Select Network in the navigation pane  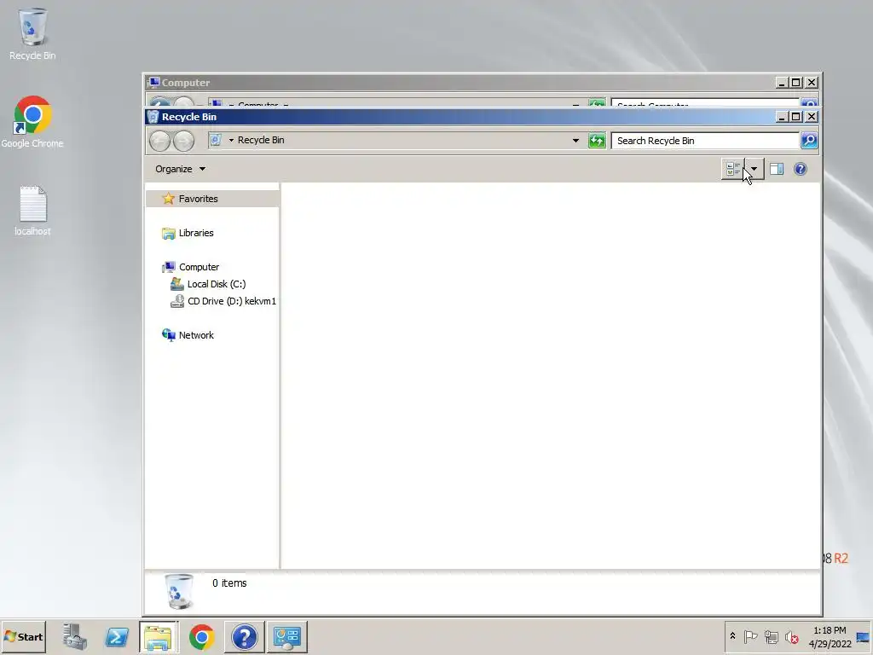click(195, 334)
